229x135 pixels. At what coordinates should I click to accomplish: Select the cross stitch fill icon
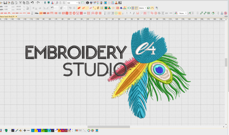(x=88, y=13)
